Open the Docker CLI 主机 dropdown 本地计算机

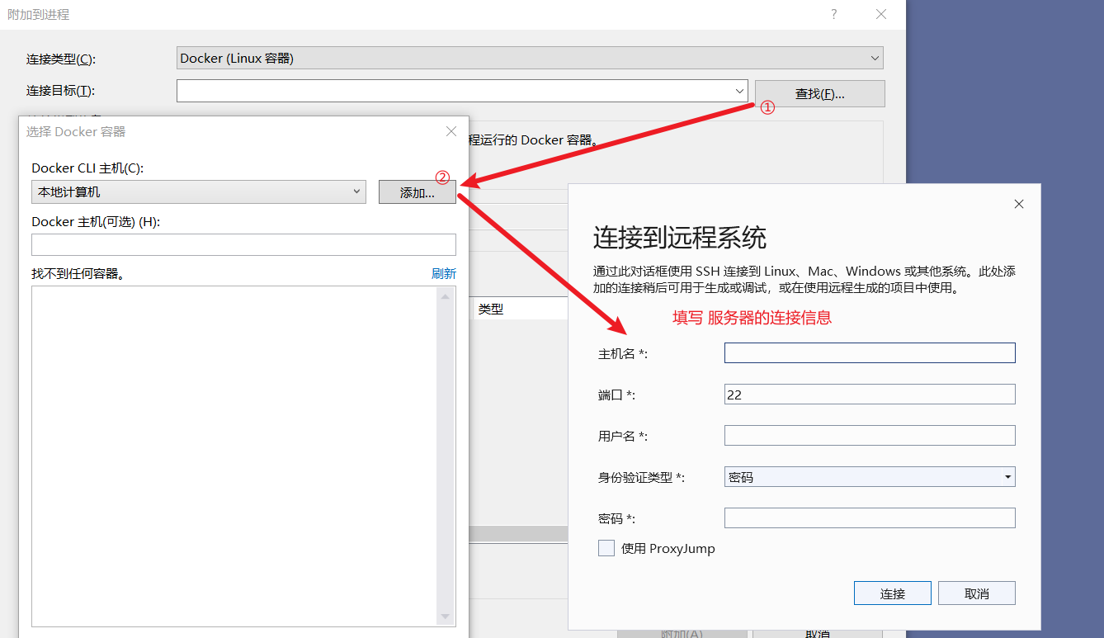click(198, 191)
